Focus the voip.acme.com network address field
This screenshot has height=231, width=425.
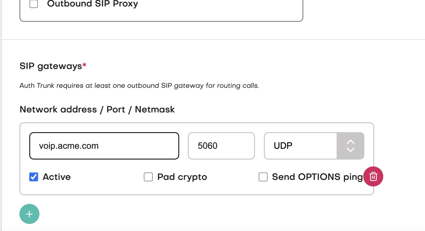(104, 146)
